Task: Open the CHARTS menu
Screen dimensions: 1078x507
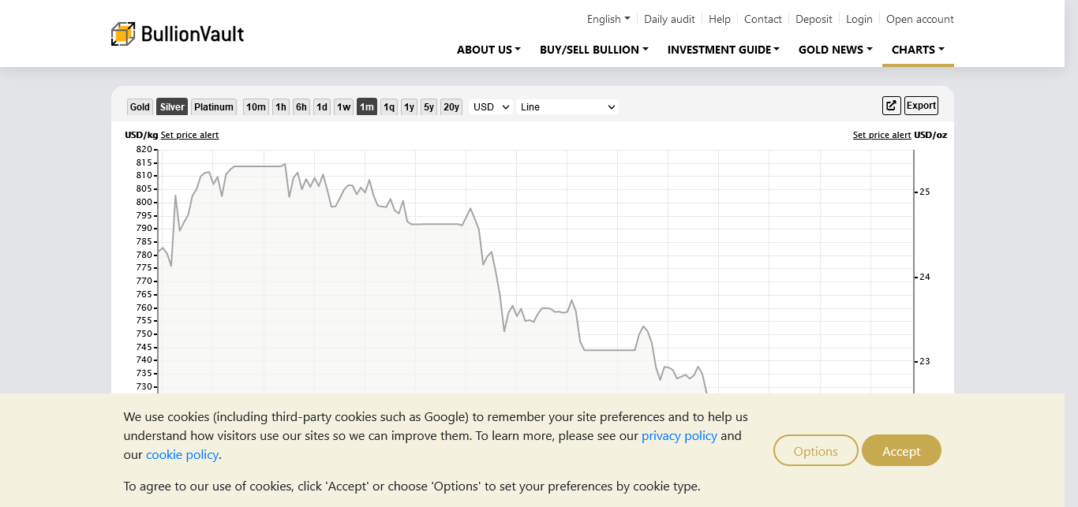Action: pyautogui.click(x=918, y=50)
